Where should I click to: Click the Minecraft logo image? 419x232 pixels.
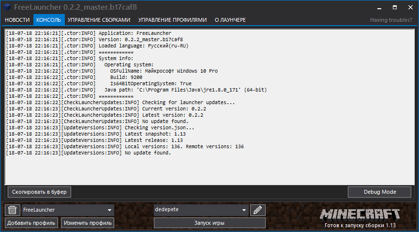click(360, 214)
